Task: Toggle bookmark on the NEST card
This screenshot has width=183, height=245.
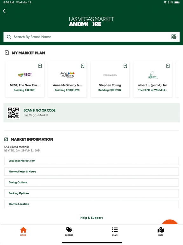Action: 40,66
